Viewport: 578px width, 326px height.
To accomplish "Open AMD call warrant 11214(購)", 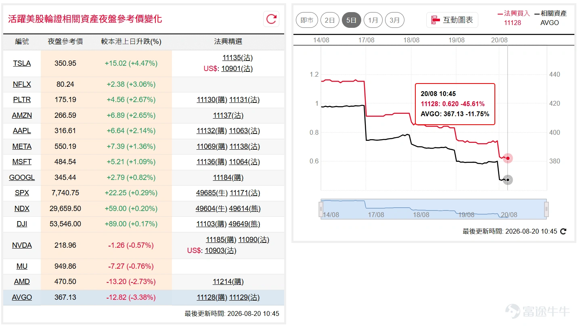I will [x=228, y=282].
